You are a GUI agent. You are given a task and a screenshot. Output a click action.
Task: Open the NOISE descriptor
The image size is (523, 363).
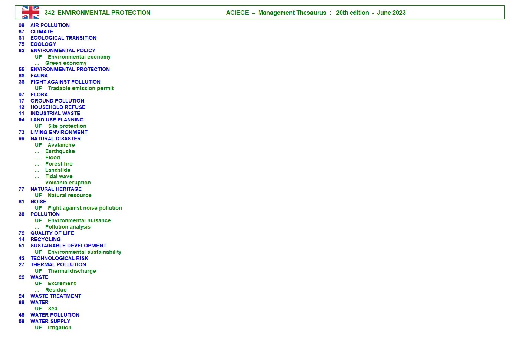point(38,202)
